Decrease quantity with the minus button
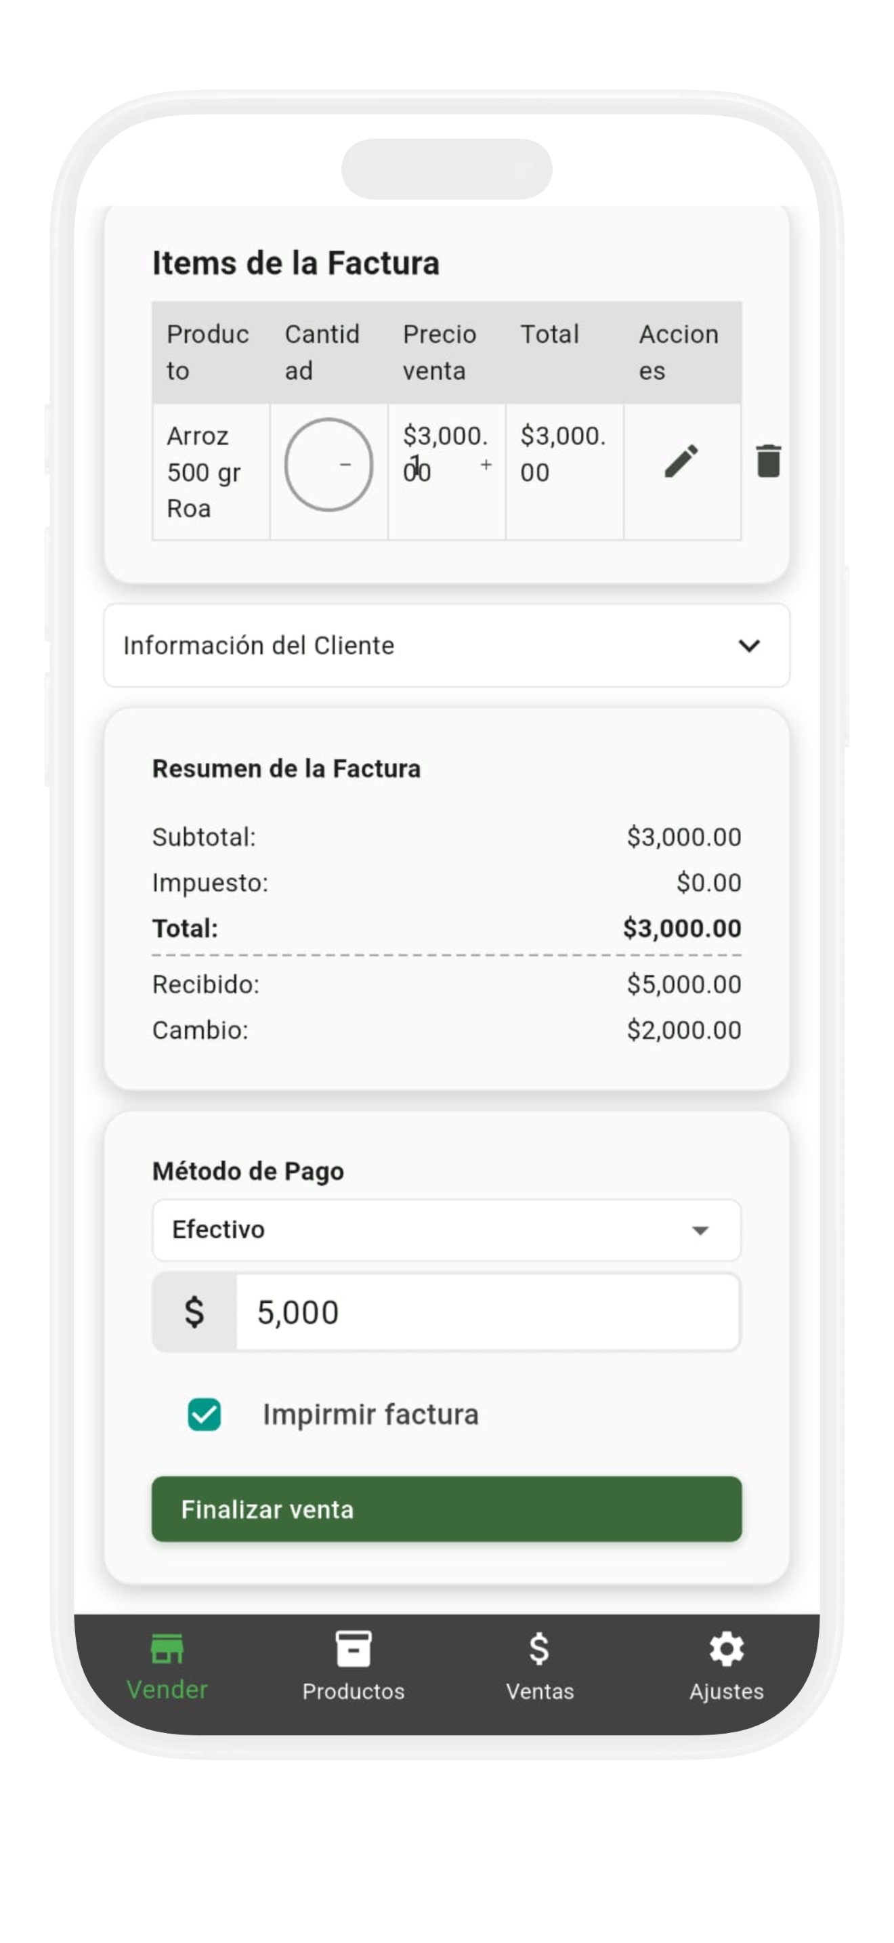 tap(345, 465)
